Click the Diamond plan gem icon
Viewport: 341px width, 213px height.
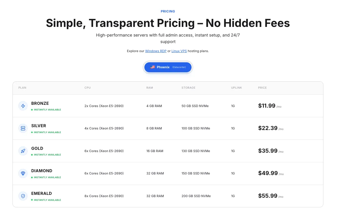tap(23, 173)
